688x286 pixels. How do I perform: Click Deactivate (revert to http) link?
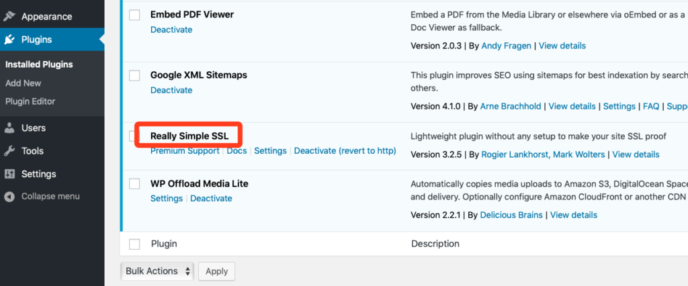click(x=345, y=150)
